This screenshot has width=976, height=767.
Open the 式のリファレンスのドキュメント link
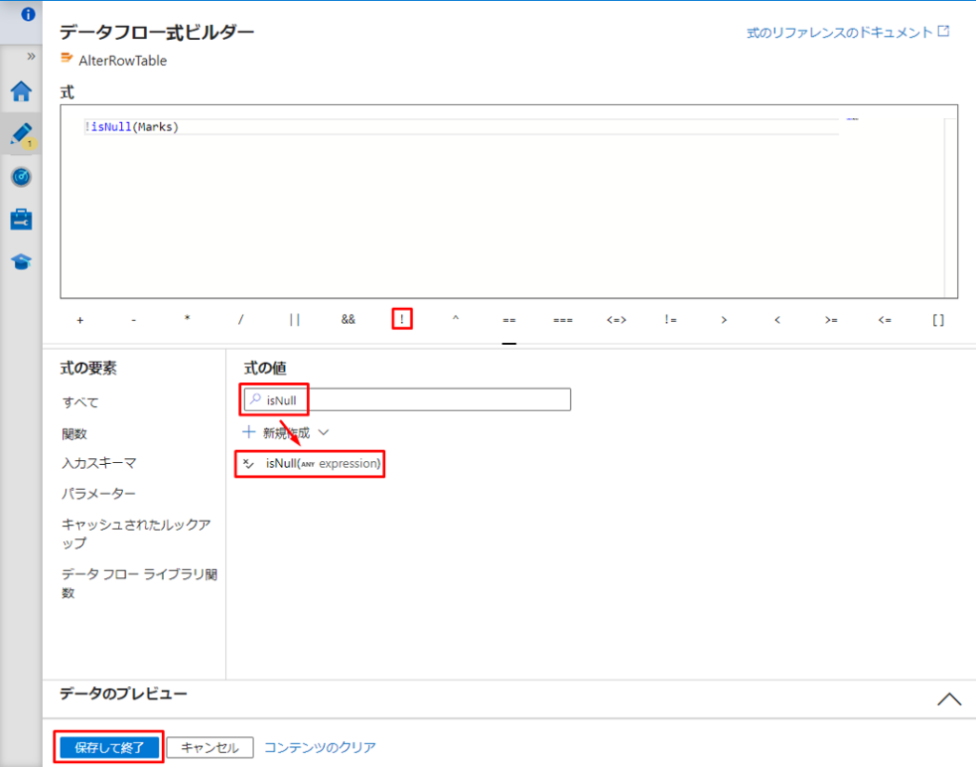coord(843,31)
